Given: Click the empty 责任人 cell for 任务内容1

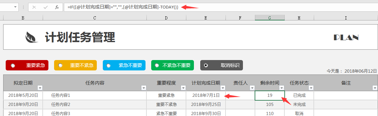Looking at the screenshot, I should click(x=240, y=95).
